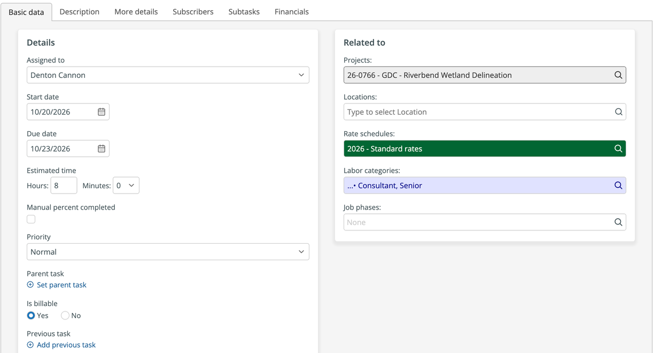Open the Priority dropdown showing Normal
The height and width of the screenshot is (353, 653).
(168, 252)
